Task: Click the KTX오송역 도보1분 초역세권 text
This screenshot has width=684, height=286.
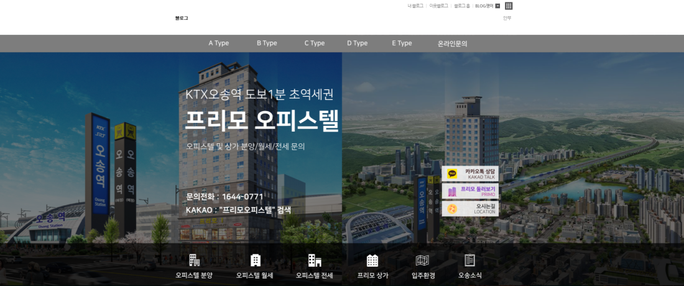Action: 259,94
